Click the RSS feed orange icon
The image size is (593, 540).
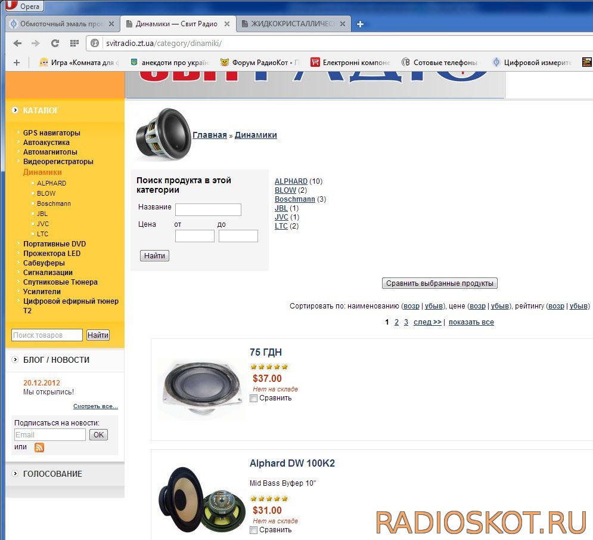[x=39, y=448]
